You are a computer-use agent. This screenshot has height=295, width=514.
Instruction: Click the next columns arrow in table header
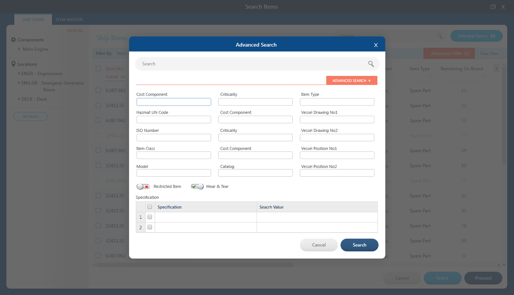pos(496,68)
